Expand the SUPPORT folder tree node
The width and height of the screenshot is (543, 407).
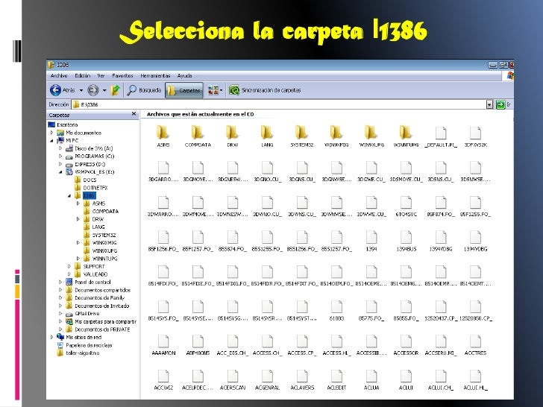pos(69,267)
